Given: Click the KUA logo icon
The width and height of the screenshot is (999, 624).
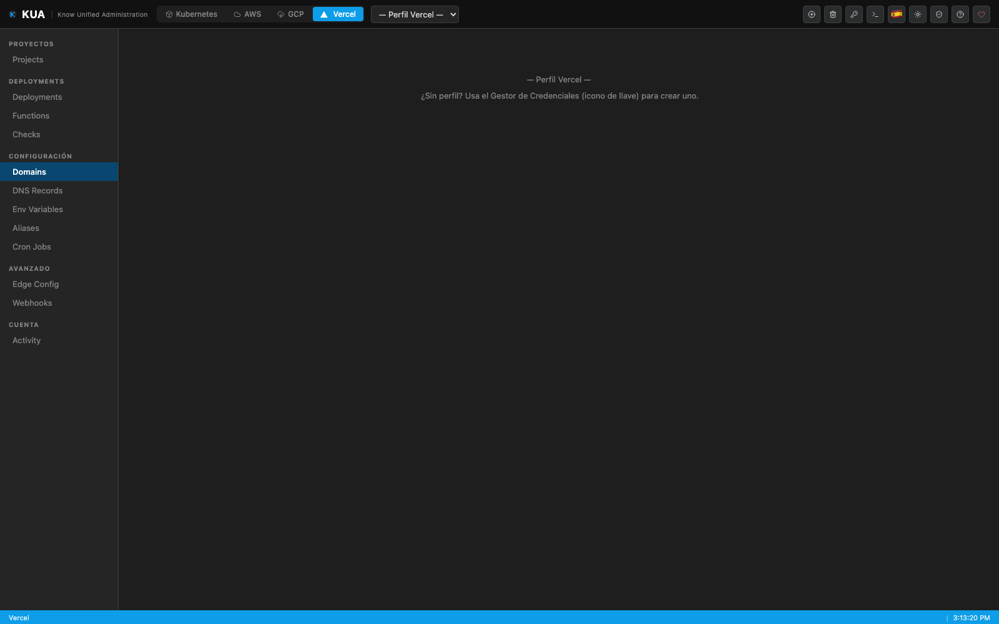Looking at the screenshot, I should tap(12, 14).
